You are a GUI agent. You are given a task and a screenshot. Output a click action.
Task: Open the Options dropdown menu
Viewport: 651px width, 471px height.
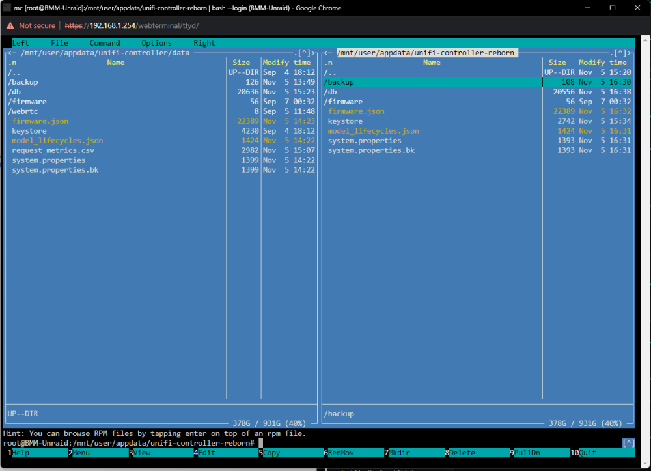click(x=156, y=43)
